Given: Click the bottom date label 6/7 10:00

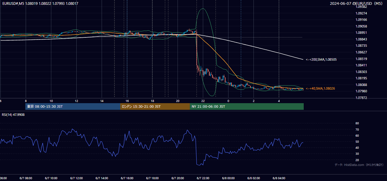Looking at the screenshot, I should pyautogui.click(x=51, y=178).
